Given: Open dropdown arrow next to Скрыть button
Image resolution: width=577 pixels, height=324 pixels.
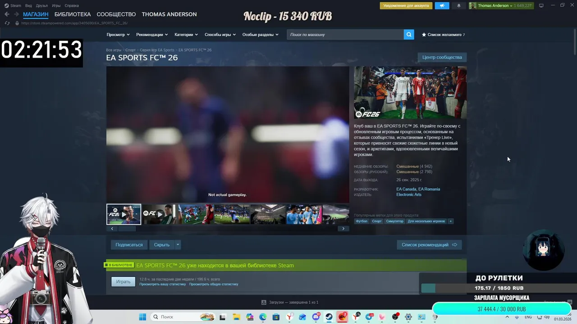Looking at the screenshot, I should tap(178, 245).
